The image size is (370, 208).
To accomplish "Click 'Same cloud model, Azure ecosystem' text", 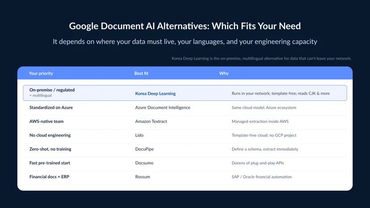I will [264, 108].
